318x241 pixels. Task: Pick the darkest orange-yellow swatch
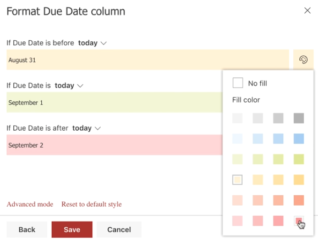[x=299, y=180]
